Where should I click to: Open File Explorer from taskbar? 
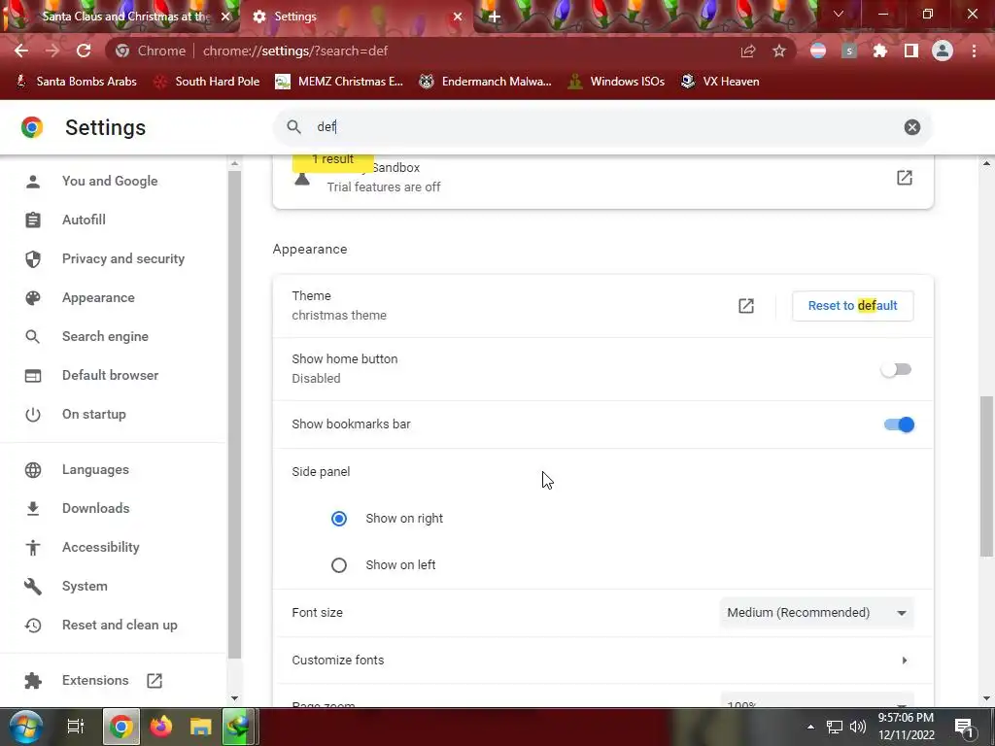coord(200,727)
